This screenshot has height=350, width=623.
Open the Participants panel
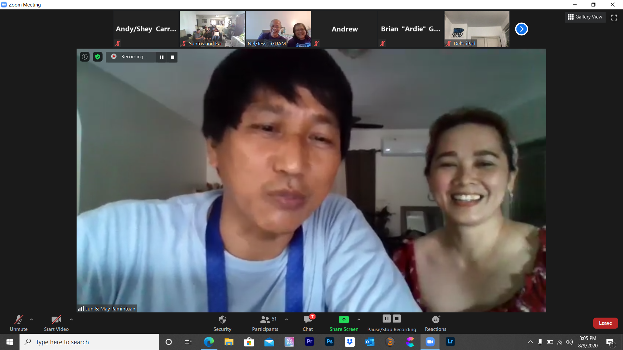265,323
